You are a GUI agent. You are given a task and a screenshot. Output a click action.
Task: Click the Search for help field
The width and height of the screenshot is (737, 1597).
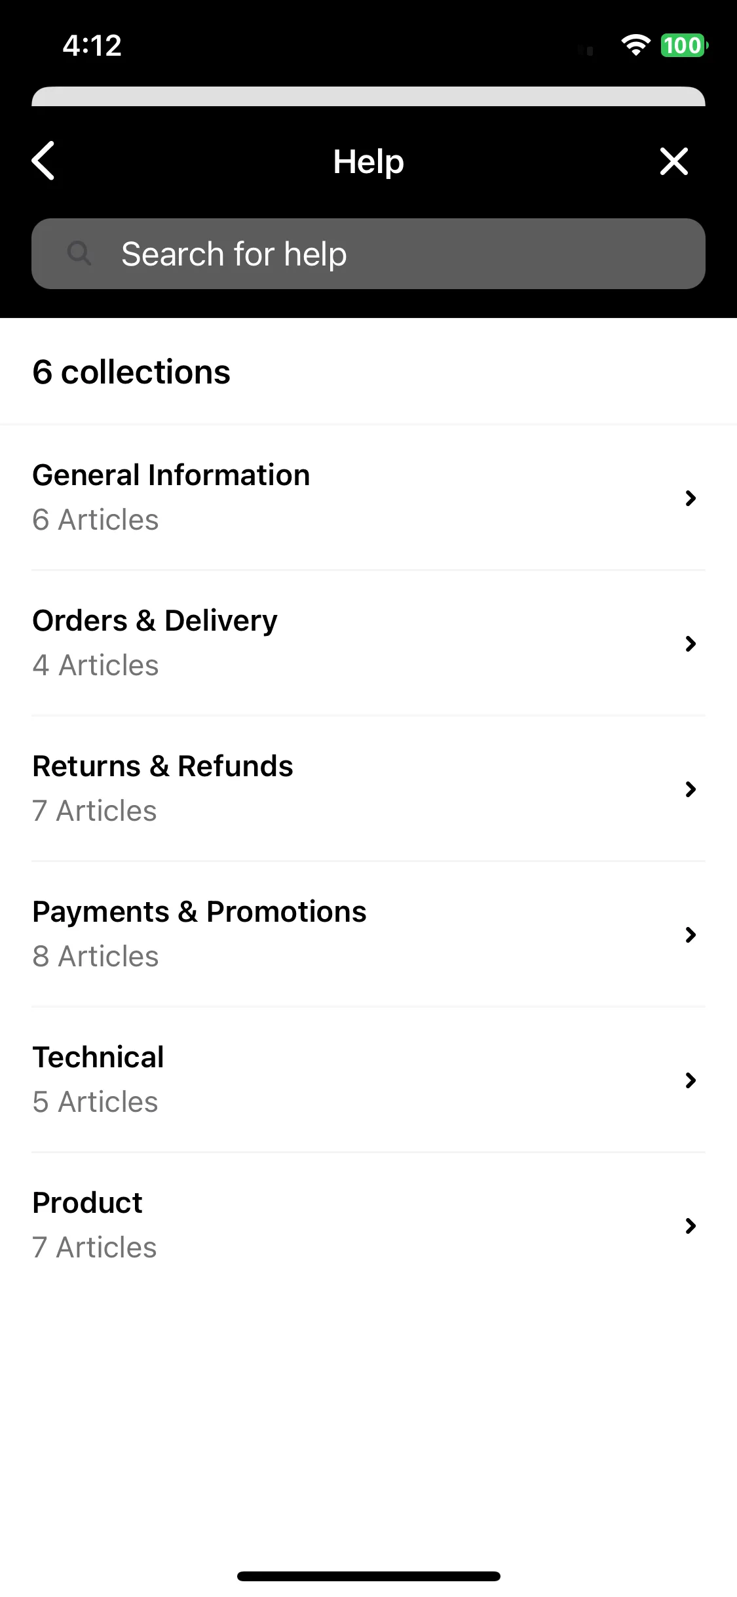[x=368, y=254]
